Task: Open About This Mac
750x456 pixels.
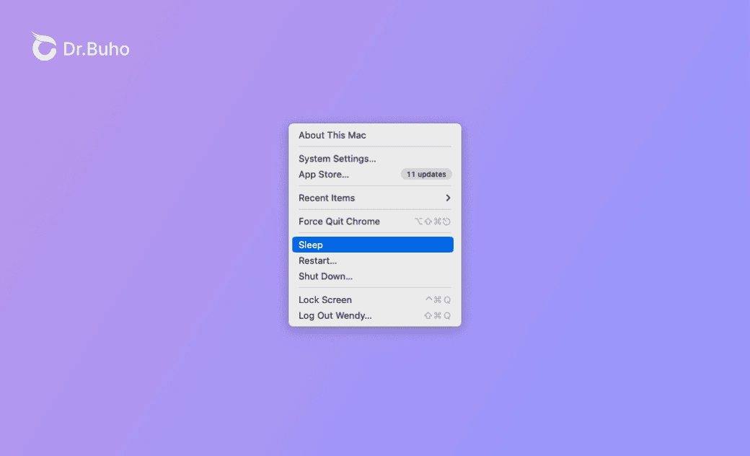Action: 332,136
